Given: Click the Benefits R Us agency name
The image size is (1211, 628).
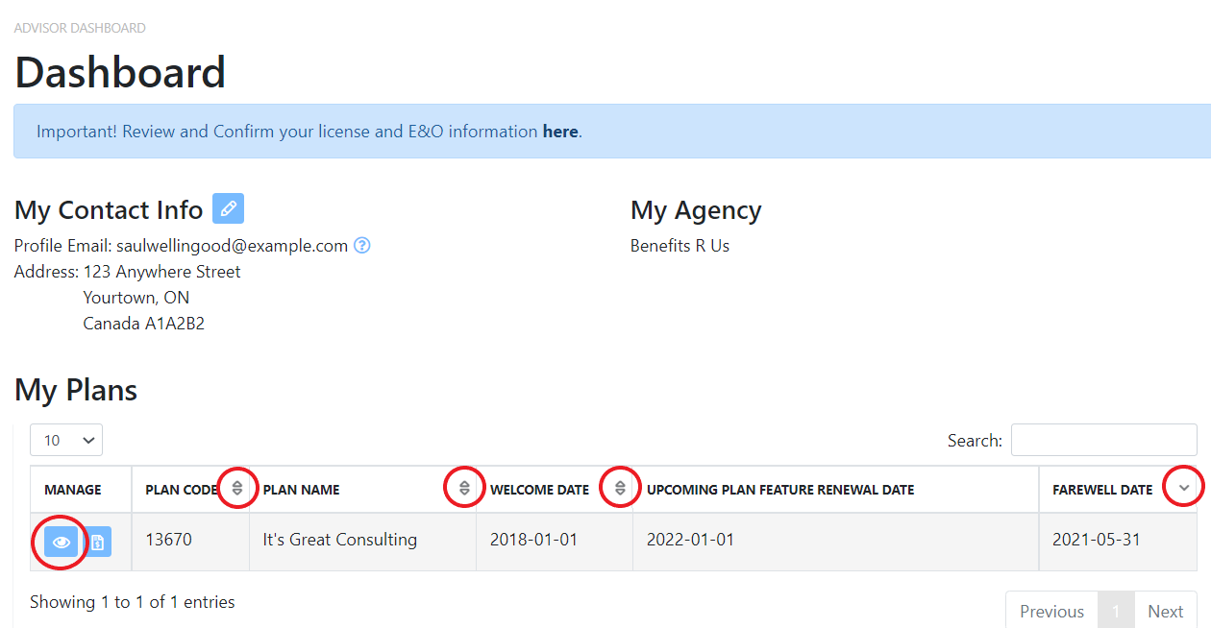Looking at the screenshot, I should point(680,246).
